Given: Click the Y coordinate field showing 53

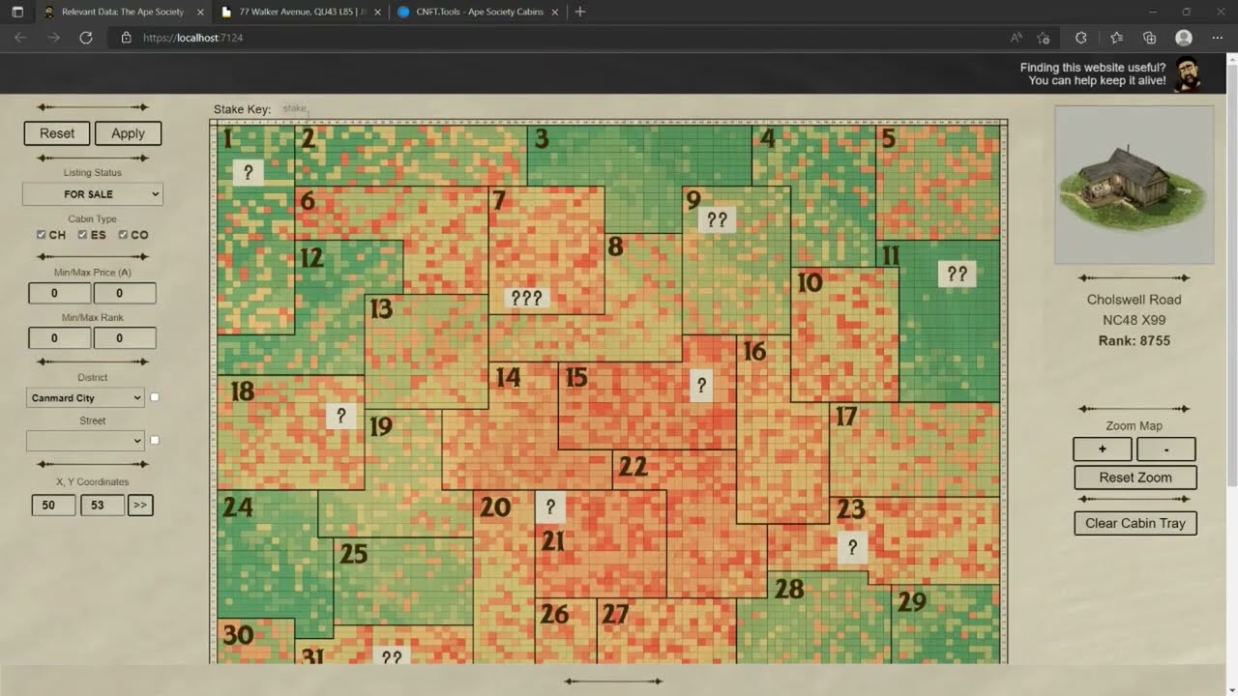Looking at the screenshot, I should pyautogui.click(x=103, y=505).
